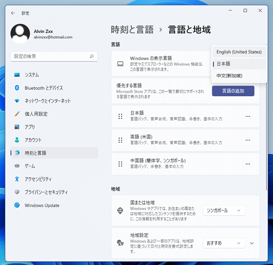The width and height of the screenshot is (273, 265).
Task: Open more options for 日本語
Action: (248, 116)
